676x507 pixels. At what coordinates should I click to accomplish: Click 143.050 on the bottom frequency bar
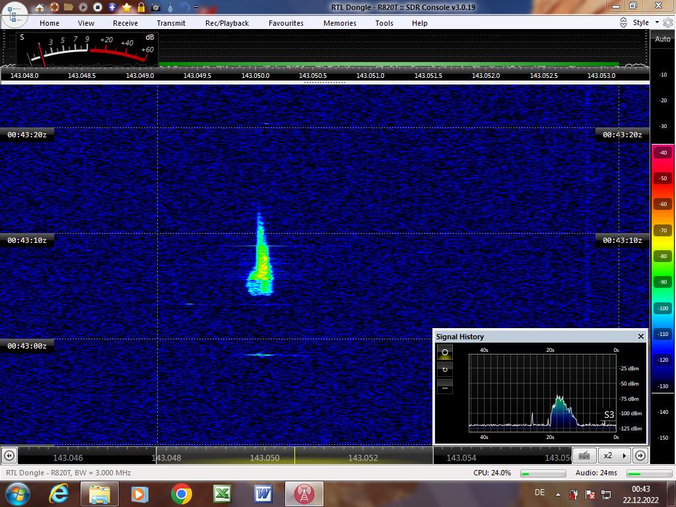click(x=265, y=458)
